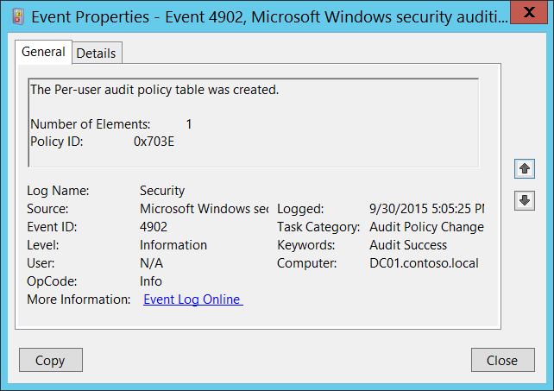Click the Event Properties title bar icon
This screenshot has height=391, width=554.
(16, 16)
